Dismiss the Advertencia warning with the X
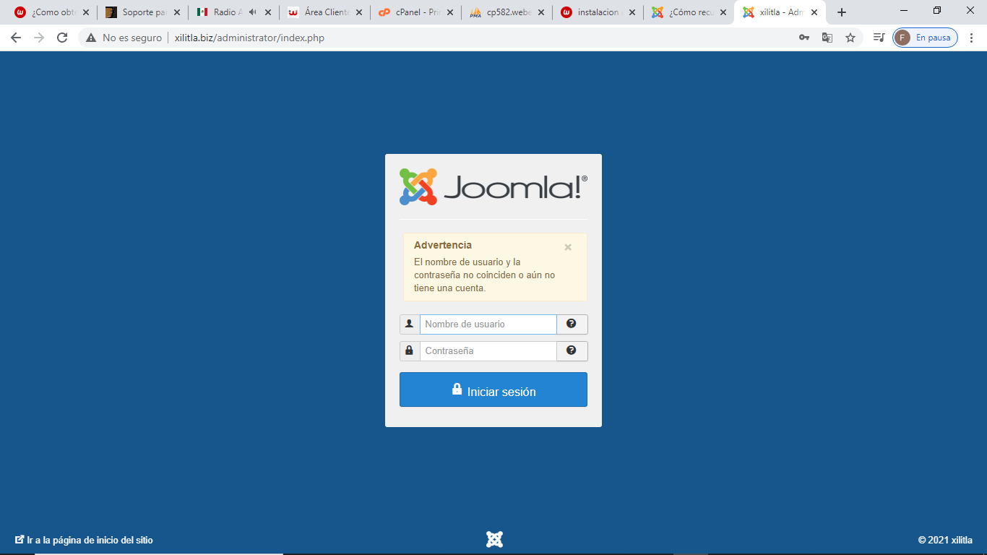Image resolution: width=987 pixels, height=555 pixels. pos(568,247)
